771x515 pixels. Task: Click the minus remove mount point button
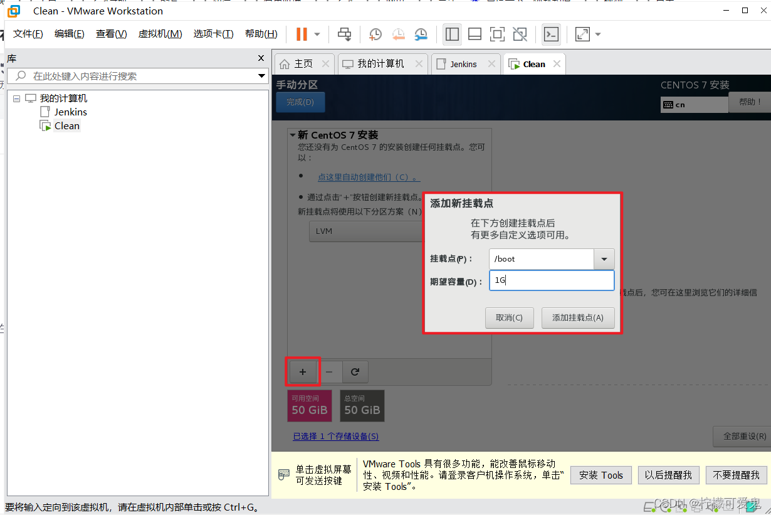(x=329, y=372)
